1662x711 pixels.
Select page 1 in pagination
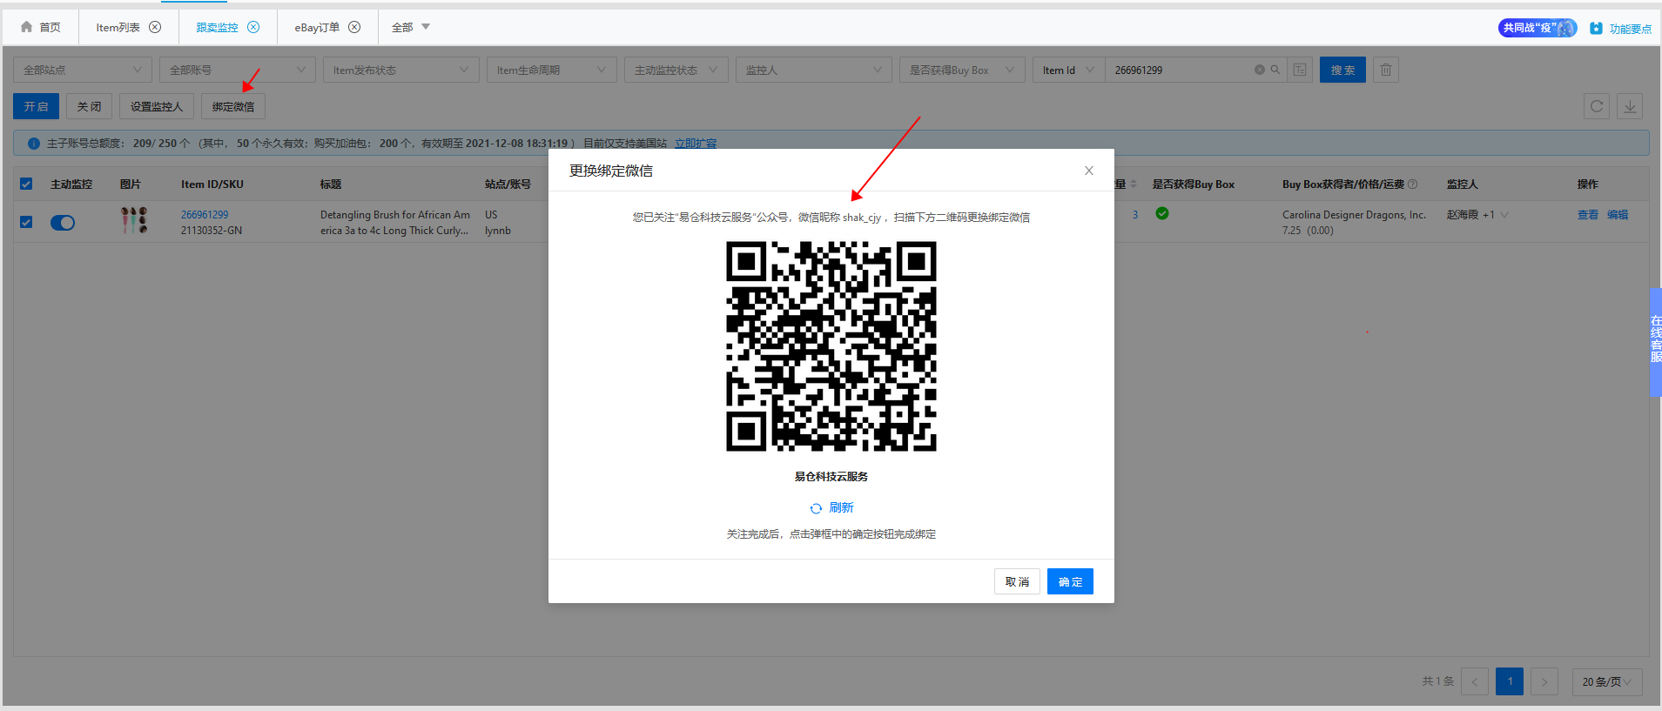point(1510,681)
